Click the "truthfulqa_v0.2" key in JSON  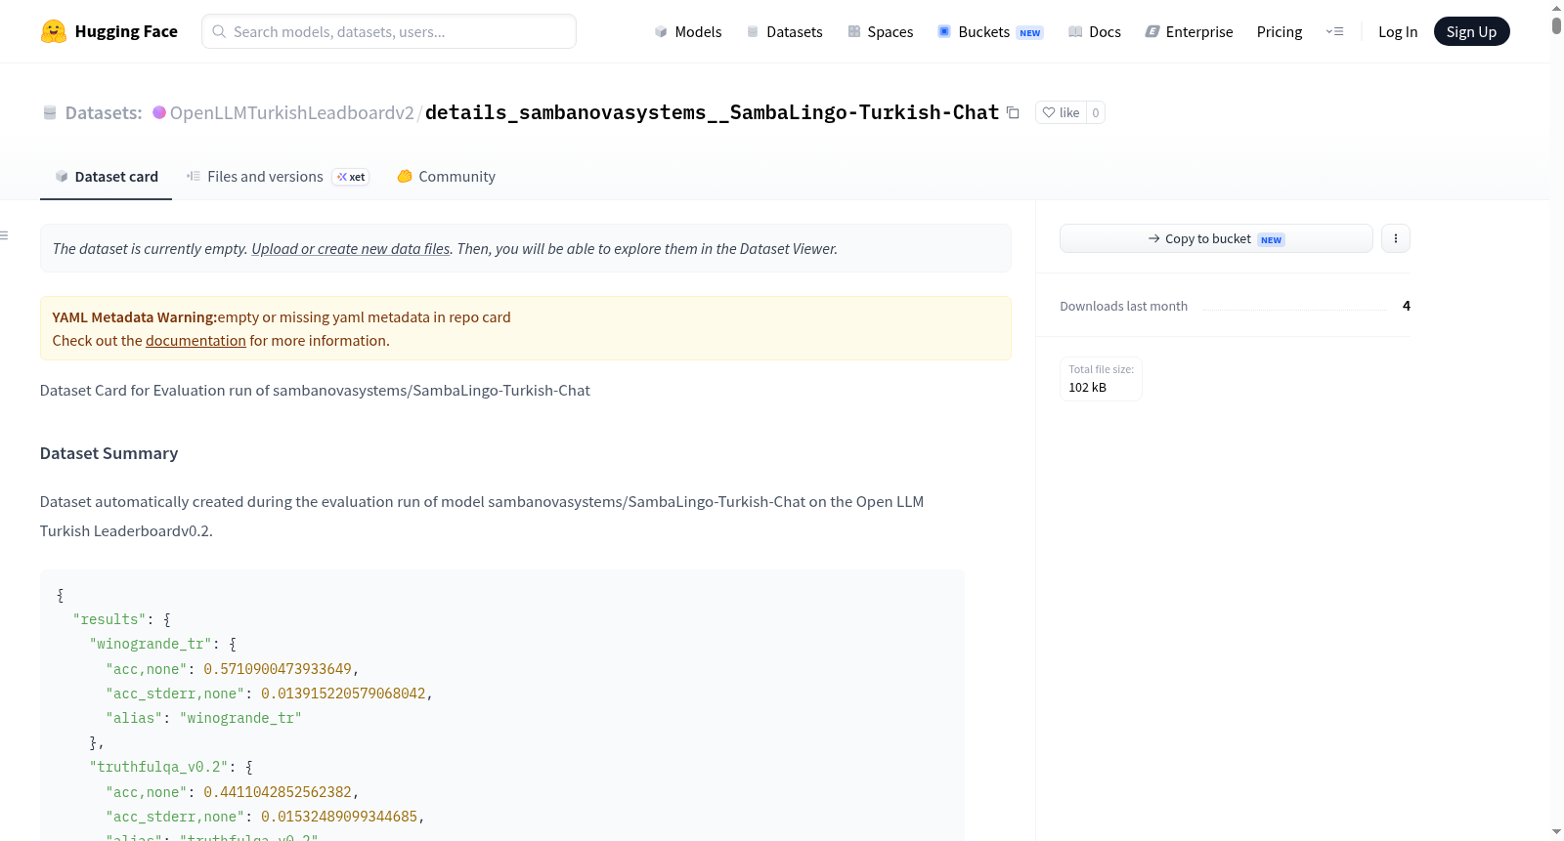click(x=158, y=768)
